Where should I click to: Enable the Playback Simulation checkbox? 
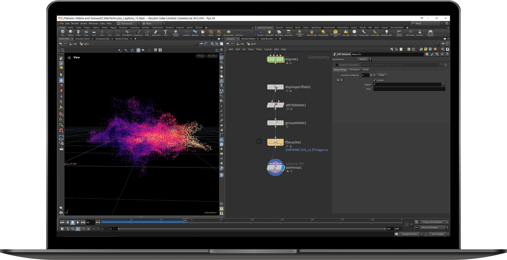337,65
